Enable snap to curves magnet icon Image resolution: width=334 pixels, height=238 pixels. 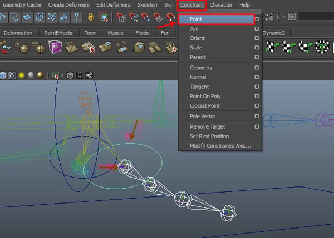tap(135, 17)
